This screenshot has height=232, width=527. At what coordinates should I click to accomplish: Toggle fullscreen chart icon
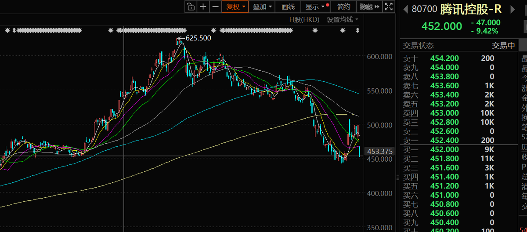click(x=389, y=6)
